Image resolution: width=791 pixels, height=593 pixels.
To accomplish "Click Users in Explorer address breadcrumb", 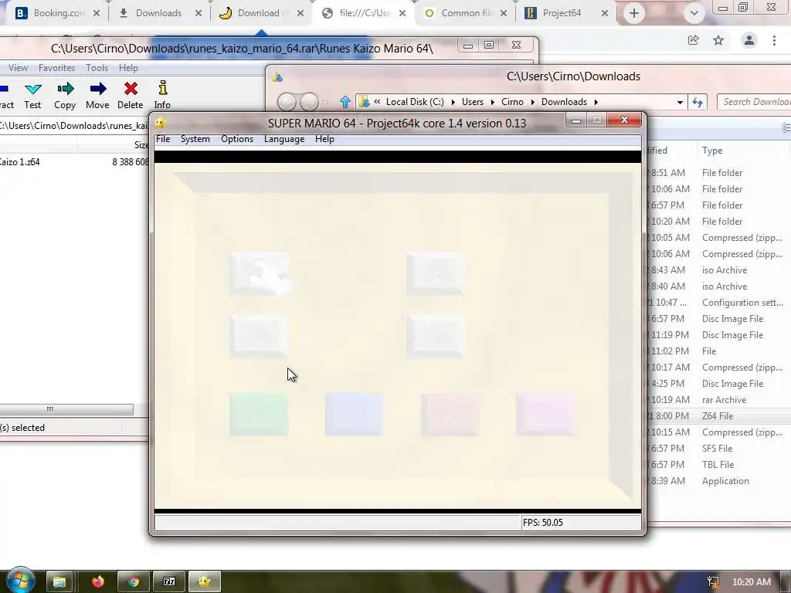I will coord(473,102).
